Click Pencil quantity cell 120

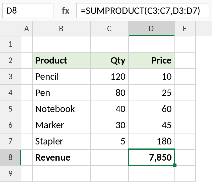tap(109, 77)
